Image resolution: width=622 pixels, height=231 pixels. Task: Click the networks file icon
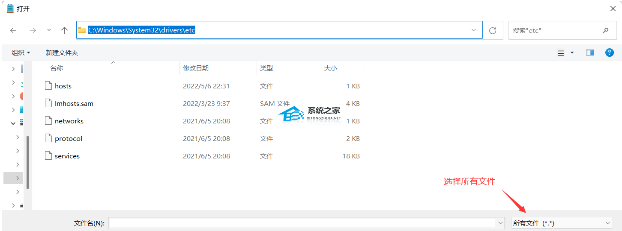pyautogui.click(x=48, y=120)
